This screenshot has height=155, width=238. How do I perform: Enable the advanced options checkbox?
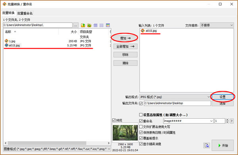tap(141, 115)
